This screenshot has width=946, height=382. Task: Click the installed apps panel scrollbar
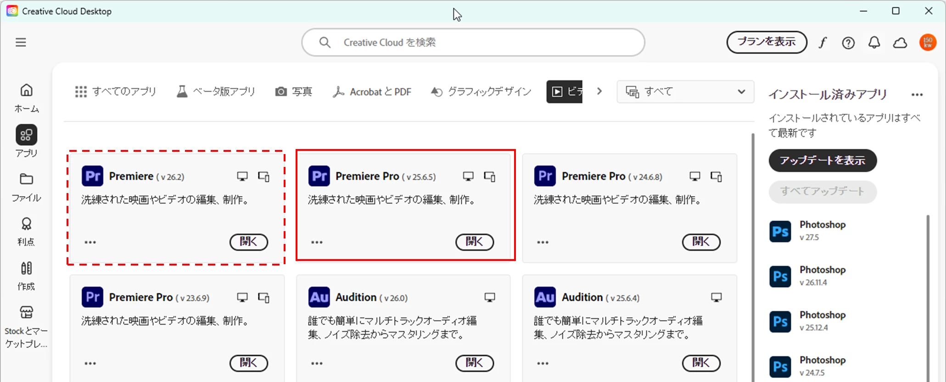coord(928,298)
